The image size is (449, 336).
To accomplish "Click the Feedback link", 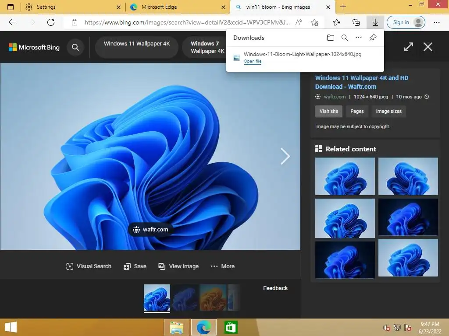I will 275,288.
